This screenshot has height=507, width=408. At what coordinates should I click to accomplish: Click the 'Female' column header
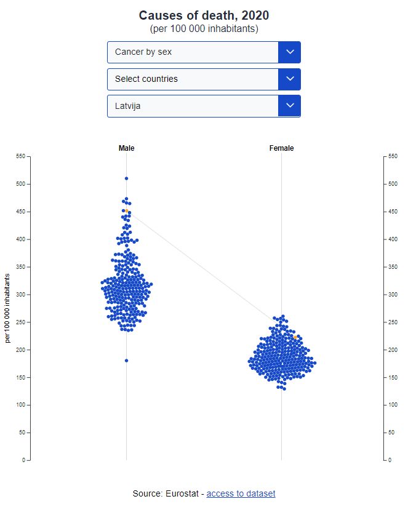pyautogui.click(x=281, y=148)
